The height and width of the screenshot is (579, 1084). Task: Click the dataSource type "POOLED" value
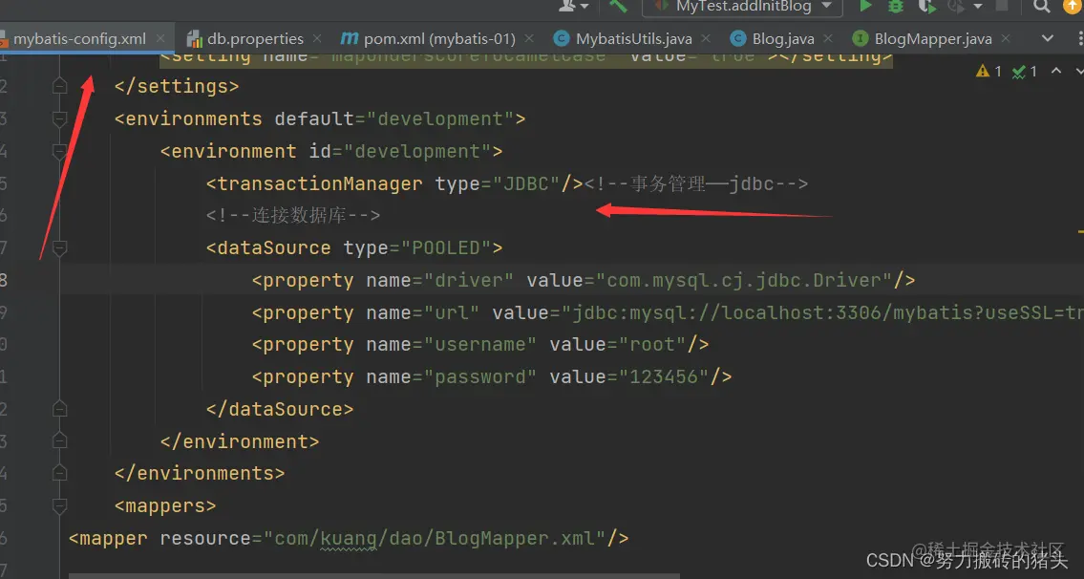tap(446, 247)
